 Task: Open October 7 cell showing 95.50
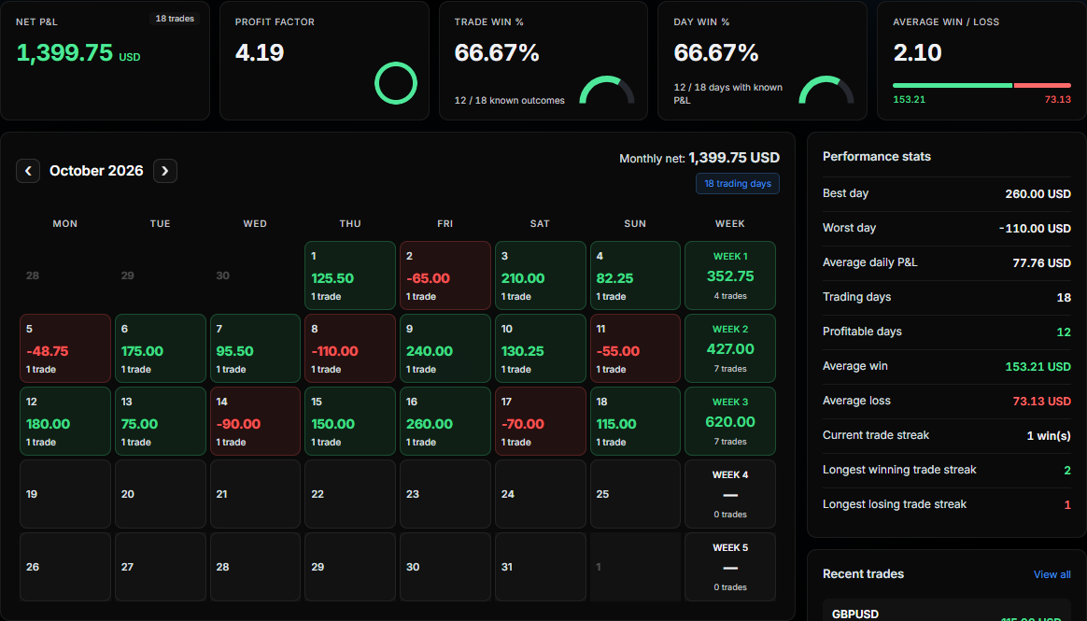pos(255,348)
